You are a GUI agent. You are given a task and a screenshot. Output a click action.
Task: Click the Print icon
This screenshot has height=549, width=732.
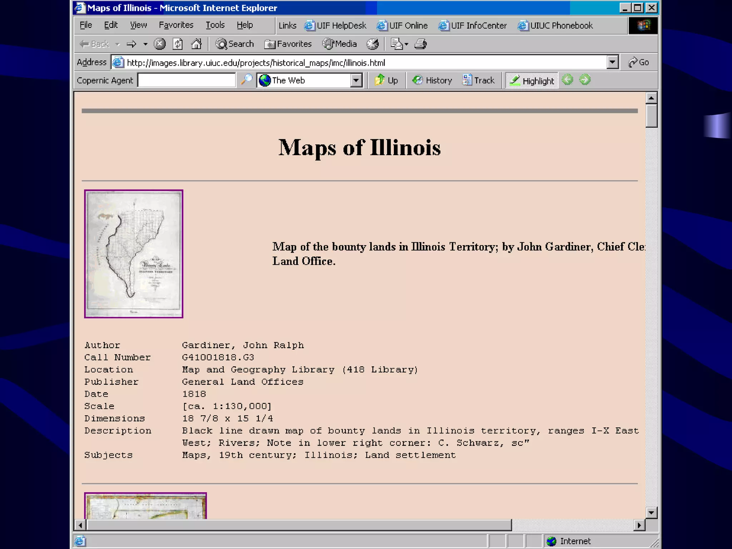click(x=420, y=44)
